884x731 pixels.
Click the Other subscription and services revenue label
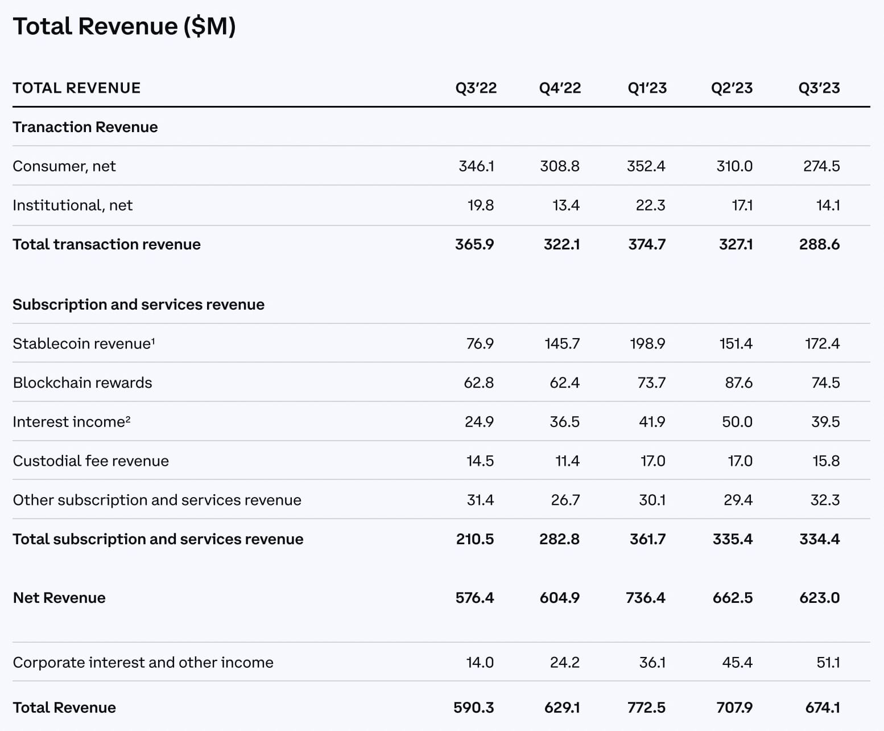click(157, 499)
